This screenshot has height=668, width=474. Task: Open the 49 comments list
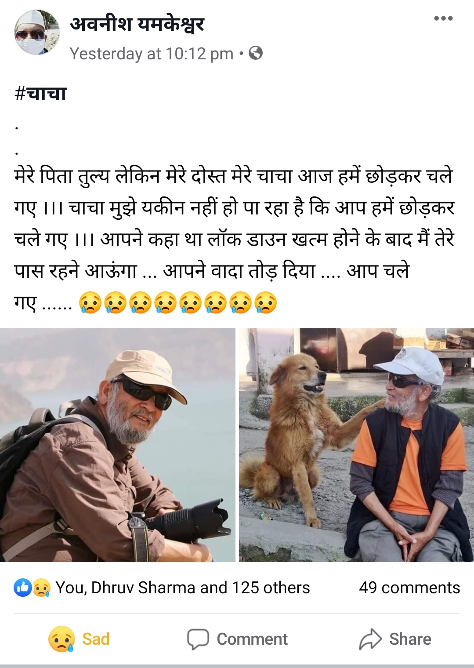point(409,588)
